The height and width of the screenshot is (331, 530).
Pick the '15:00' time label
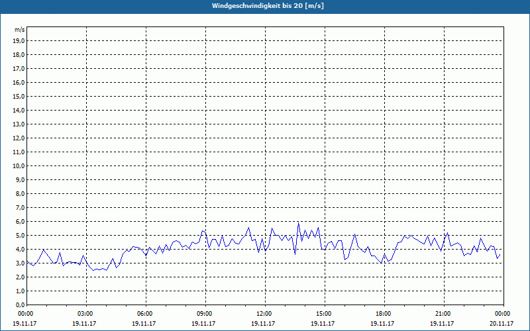pos(325,314)
